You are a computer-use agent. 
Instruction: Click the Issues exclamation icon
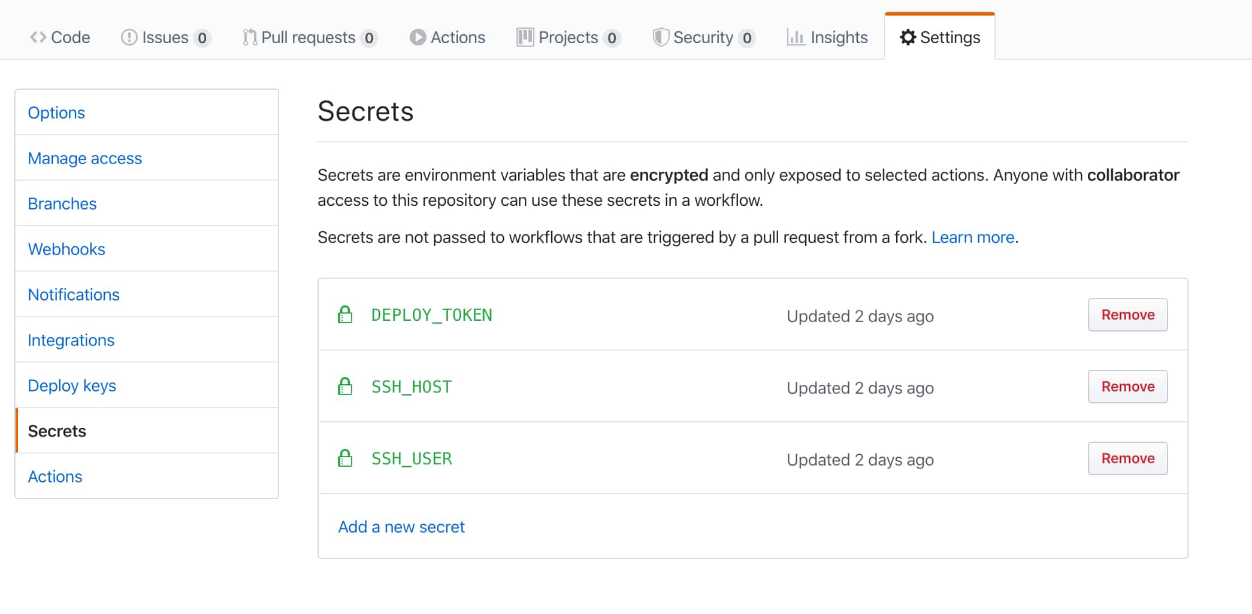tap(130, 37)
